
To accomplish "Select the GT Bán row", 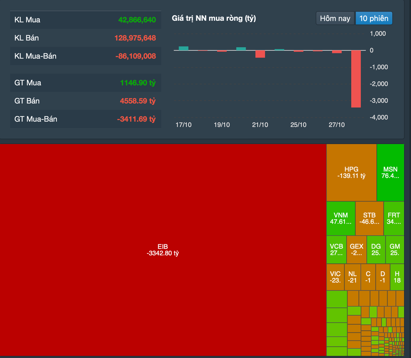I will pos(85,101).
